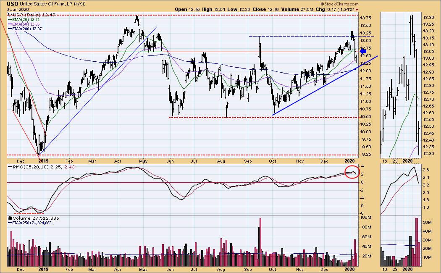Click the late-April price peak bars near 13.75
Viewport: 441px width, 273px height.
point(136,20)
